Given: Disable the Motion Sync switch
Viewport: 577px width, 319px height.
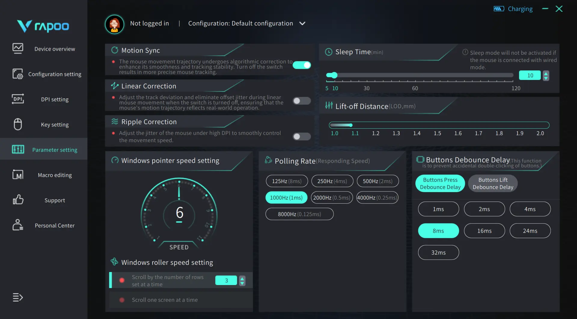Looking at the screenshot, I should (302, 65).
